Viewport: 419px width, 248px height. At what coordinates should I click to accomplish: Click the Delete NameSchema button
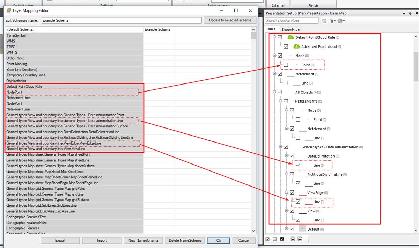point(185,240)
